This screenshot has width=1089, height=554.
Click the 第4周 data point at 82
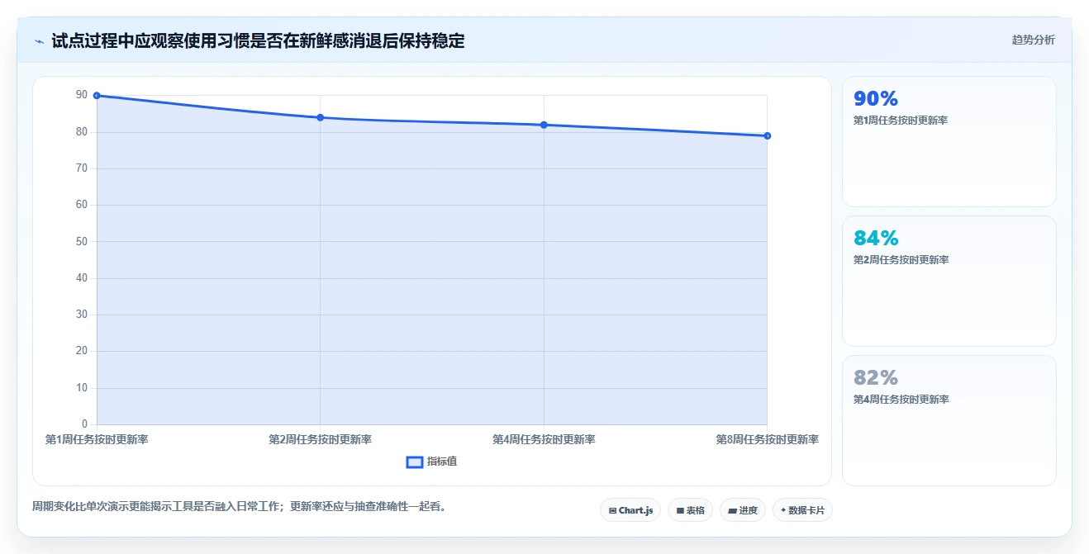544,125
